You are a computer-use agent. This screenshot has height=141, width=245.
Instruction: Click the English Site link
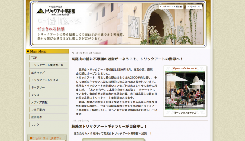point(46,138)
